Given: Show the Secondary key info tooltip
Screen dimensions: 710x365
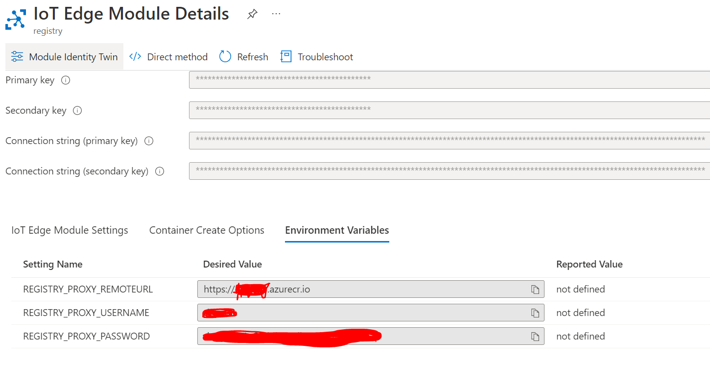Looking at the screenshot, I should [77, 110].
